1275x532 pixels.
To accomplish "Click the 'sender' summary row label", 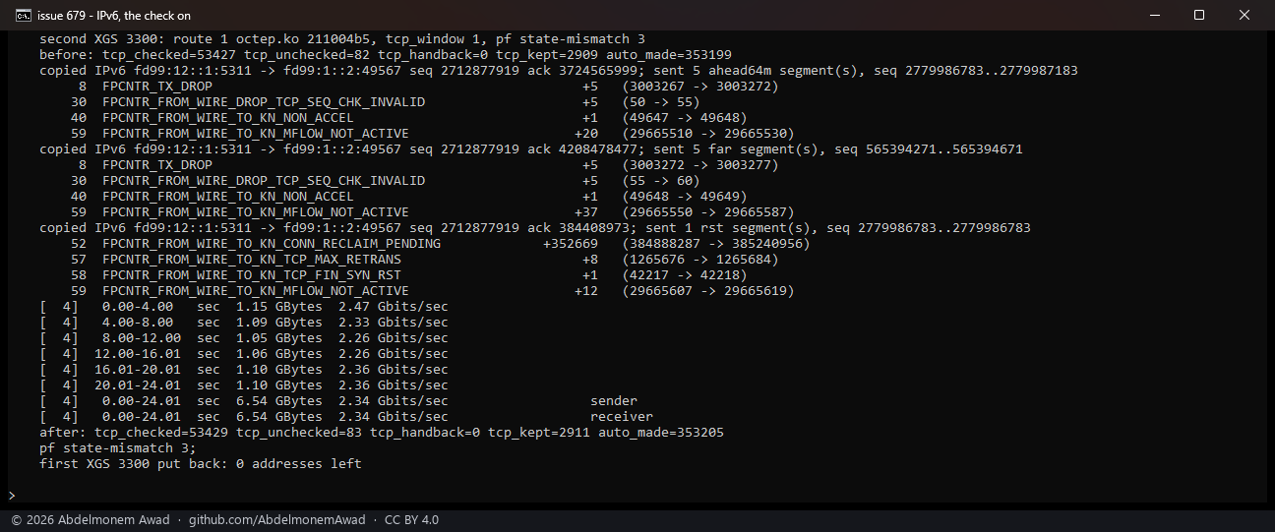I will pyautogui.click(x=614, y=401).
